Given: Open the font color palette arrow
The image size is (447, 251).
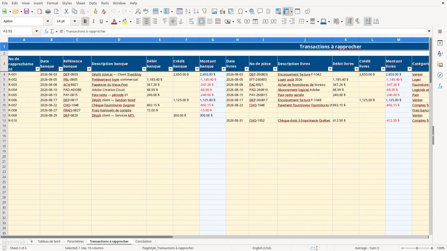Looking at the screenshot, I should 120,22.
